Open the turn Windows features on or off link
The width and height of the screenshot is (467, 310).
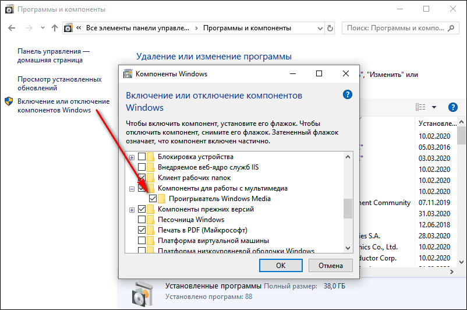point(63,105)
